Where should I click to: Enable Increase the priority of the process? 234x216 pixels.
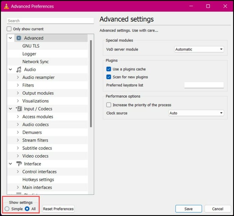point(109,105)
